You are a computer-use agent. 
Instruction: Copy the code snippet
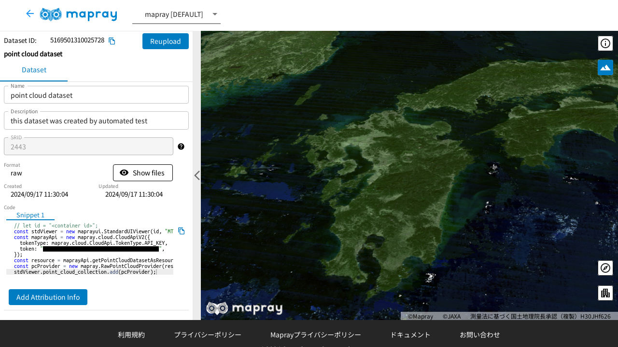182,231
